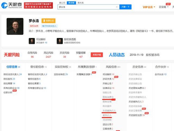Open 曾担任高管 3 list
The width and height of the screenshot is (174, 131).
[34, 83]
